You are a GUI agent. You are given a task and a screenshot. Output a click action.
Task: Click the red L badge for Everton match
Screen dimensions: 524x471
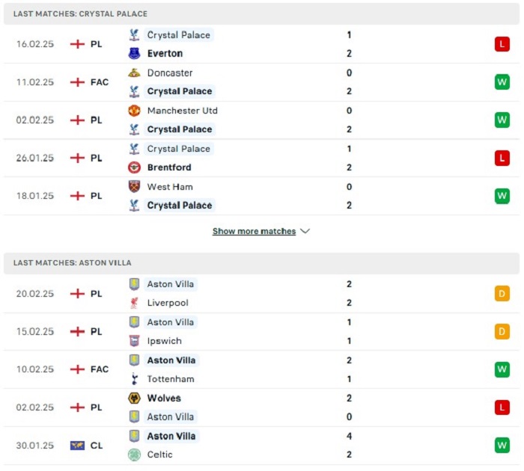[x=502, y=44]
